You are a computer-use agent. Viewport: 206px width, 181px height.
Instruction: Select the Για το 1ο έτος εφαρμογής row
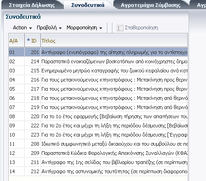[98, 116]
